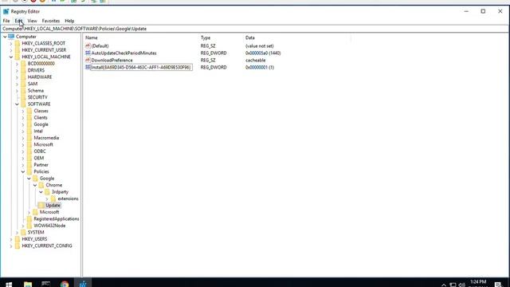Click the '(value not set)' data cell

(260, 46)
